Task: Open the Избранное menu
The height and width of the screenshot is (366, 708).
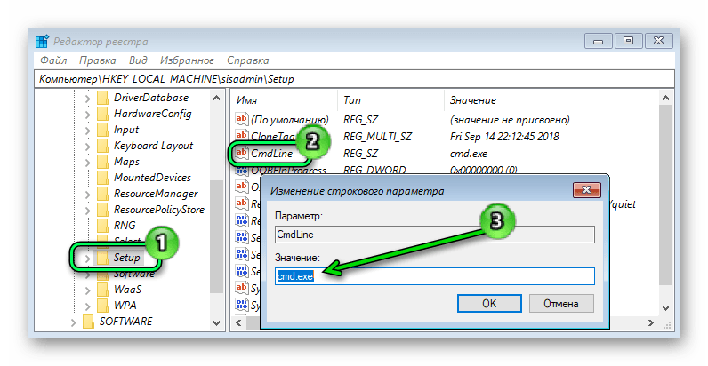Action: pos(188,60)
